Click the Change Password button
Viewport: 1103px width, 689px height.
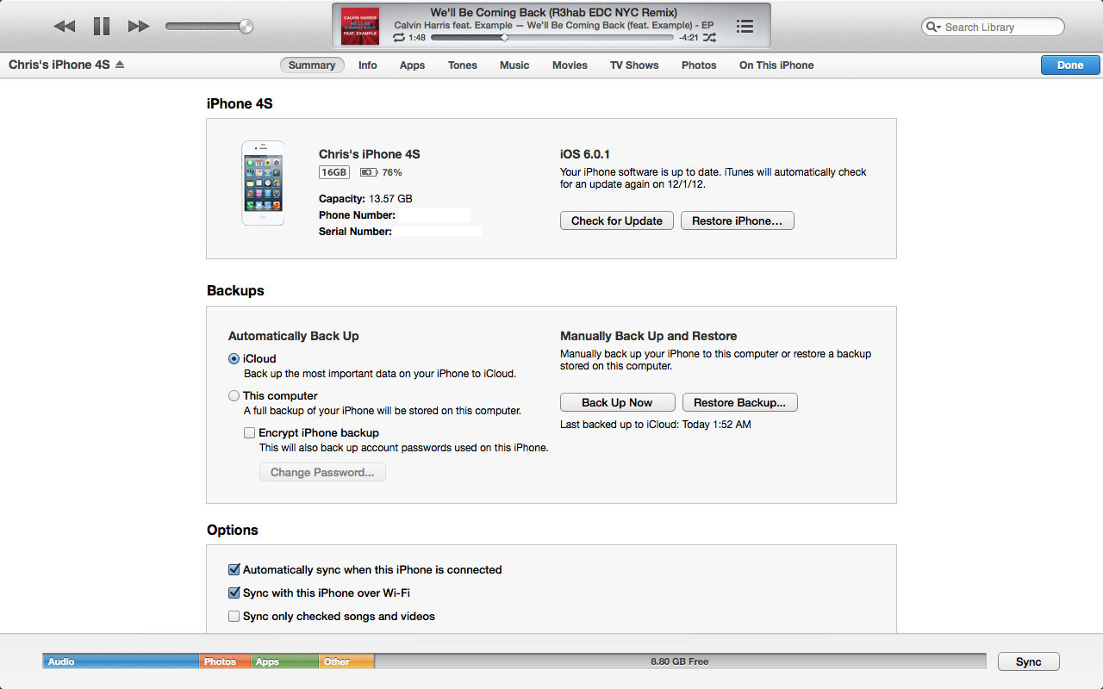[x=322, y=472]
